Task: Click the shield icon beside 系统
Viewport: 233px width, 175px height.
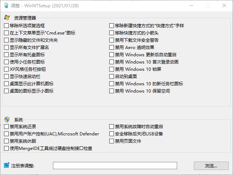Action: click(7, 119)
